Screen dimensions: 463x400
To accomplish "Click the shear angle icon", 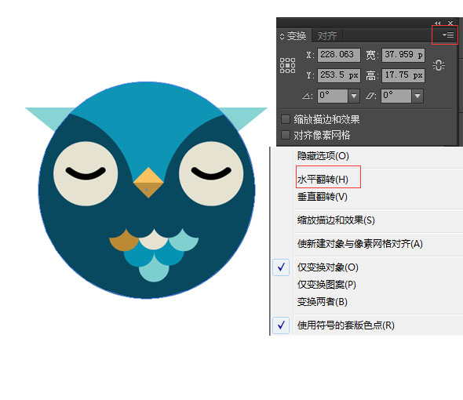I will point(370,96).
